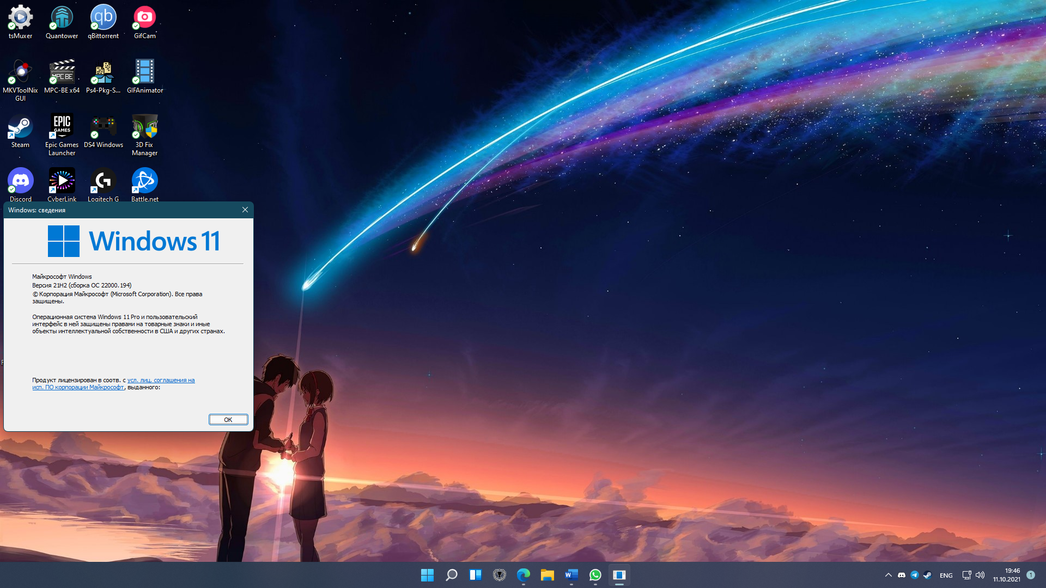Viewport: 1046px width, 588px height.
Task: Select the Logitech G desktop icon
Action: point(103,185)
